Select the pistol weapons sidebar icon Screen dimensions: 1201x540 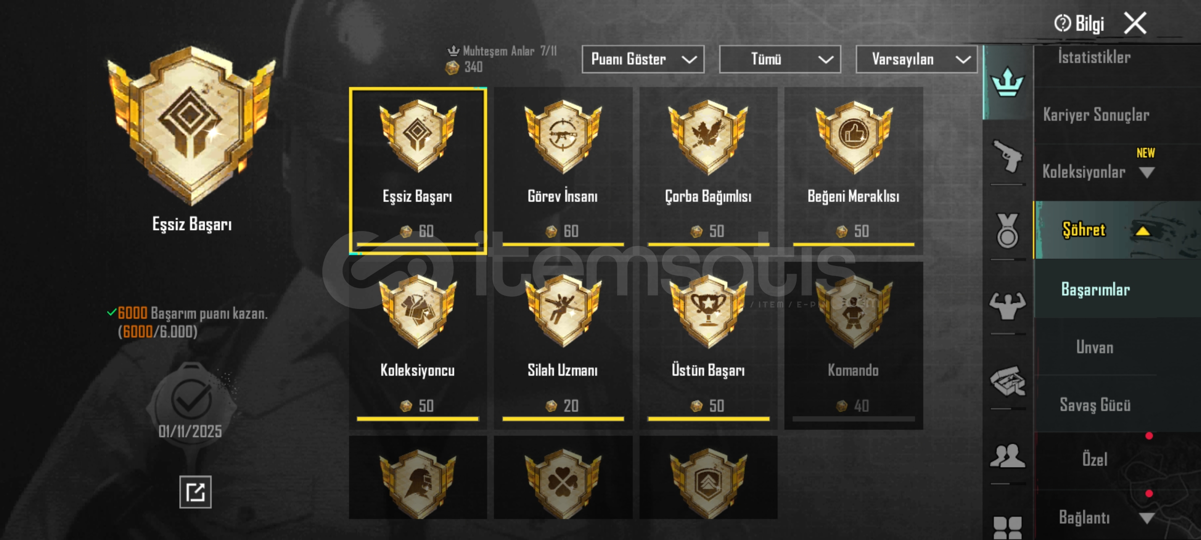pos(1007,156)
